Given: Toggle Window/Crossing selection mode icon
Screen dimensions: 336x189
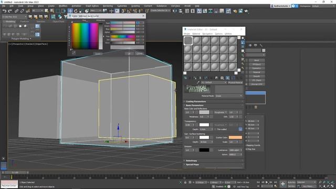Looking at the screenshot, I should coord(64,11).
